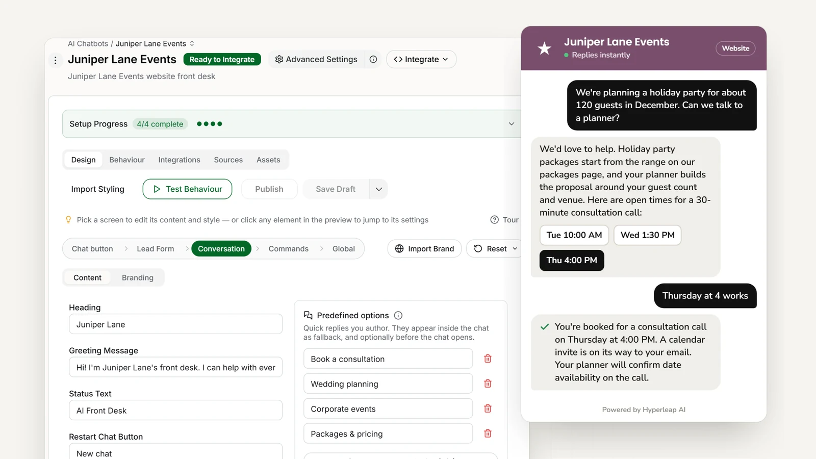
Task: Open the Powered by Hyperleap AI link
Action: 644,410
